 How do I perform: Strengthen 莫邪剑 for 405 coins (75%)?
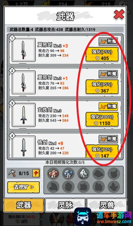pyautogui.click(x=102, y=55)
